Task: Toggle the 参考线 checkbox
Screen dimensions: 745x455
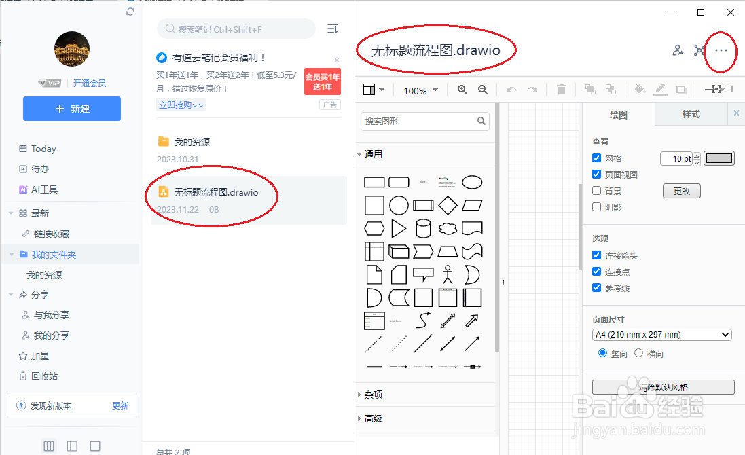Action: point(597,287)
